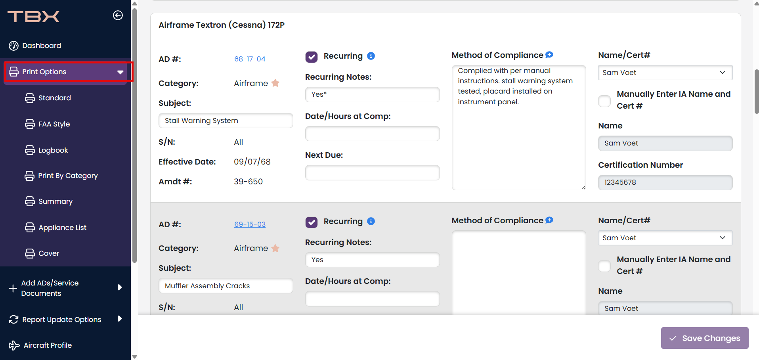This screenshot has height=360, width=759.
Task: Click empty Method of Compliance box for AD 69-15-03
Action: (x=518, y=274)
